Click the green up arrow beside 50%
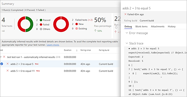This screenshot has height=97, width=187. [x=95, y=31]
